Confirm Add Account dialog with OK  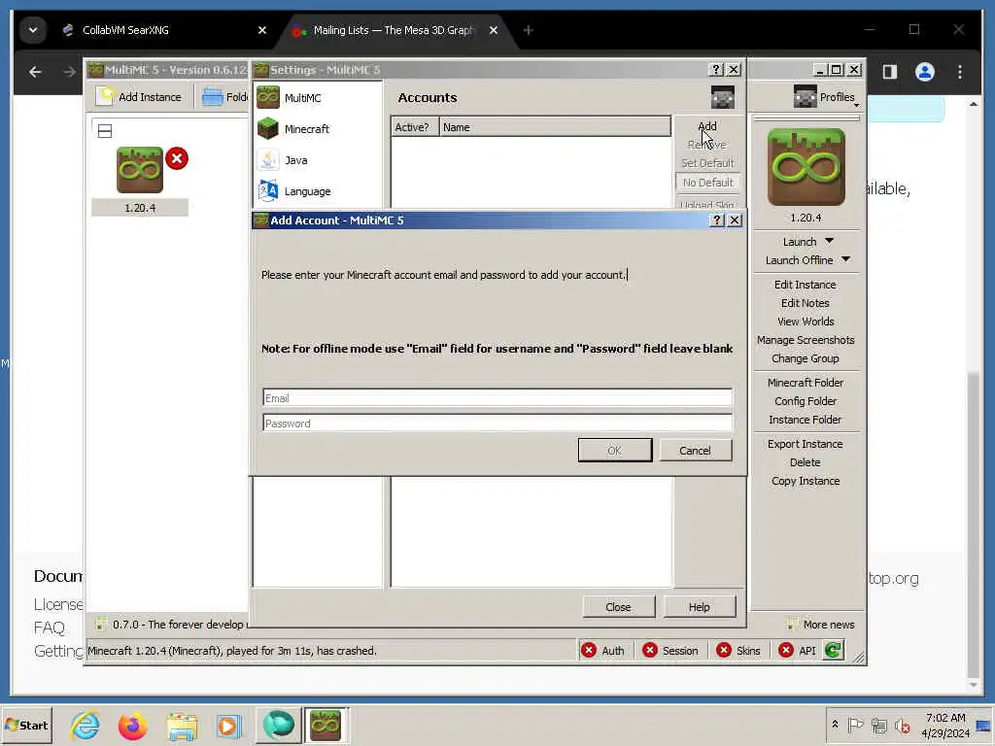pyautogui.click(x=614, y=451)
